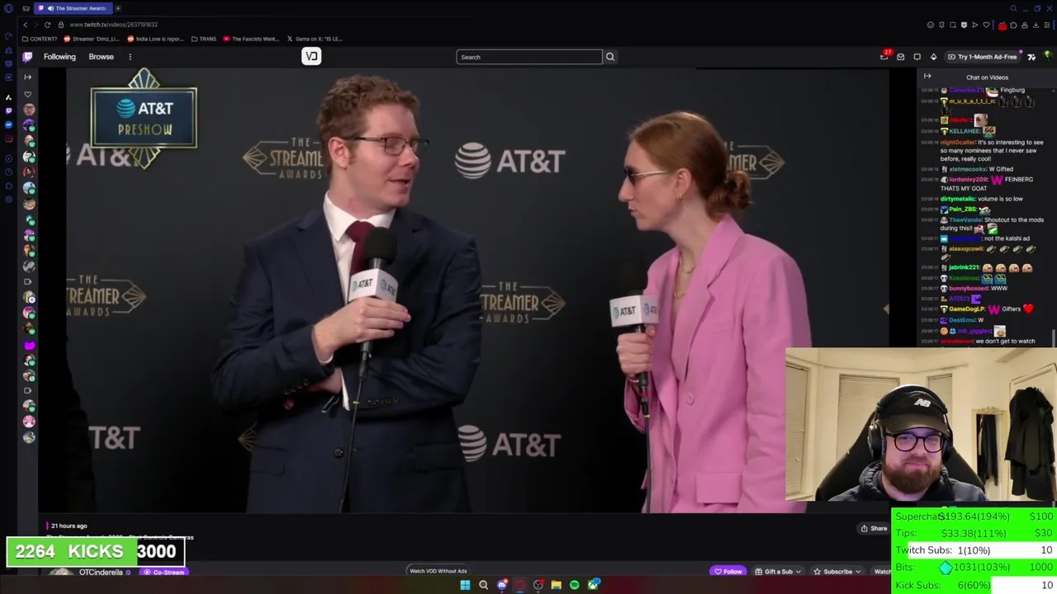This screenshot has height=594, width=1057.
Task: Click the chat scrollbar on right edge
Action: 1054,337
